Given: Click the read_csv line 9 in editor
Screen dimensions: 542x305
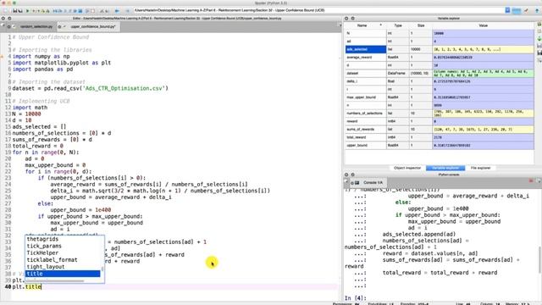Looking at the screenshot, I should point(91,88).
